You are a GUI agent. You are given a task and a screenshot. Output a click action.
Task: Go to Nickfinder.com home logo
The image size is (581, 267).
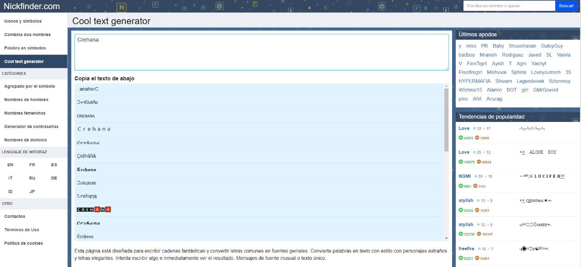pos(32,6)
